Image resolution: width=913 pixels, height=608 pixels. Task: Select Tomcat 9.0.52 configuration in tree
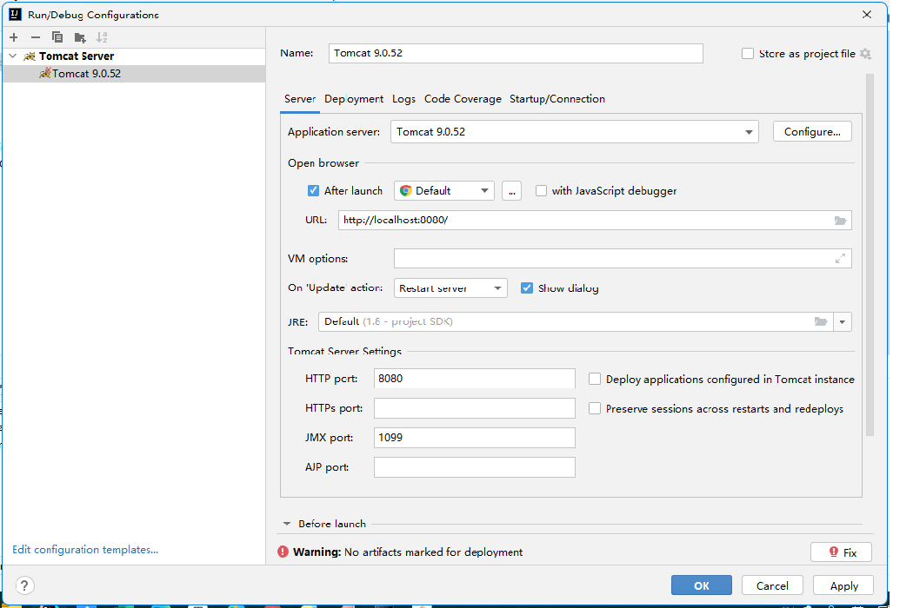[x=134, y=73]
